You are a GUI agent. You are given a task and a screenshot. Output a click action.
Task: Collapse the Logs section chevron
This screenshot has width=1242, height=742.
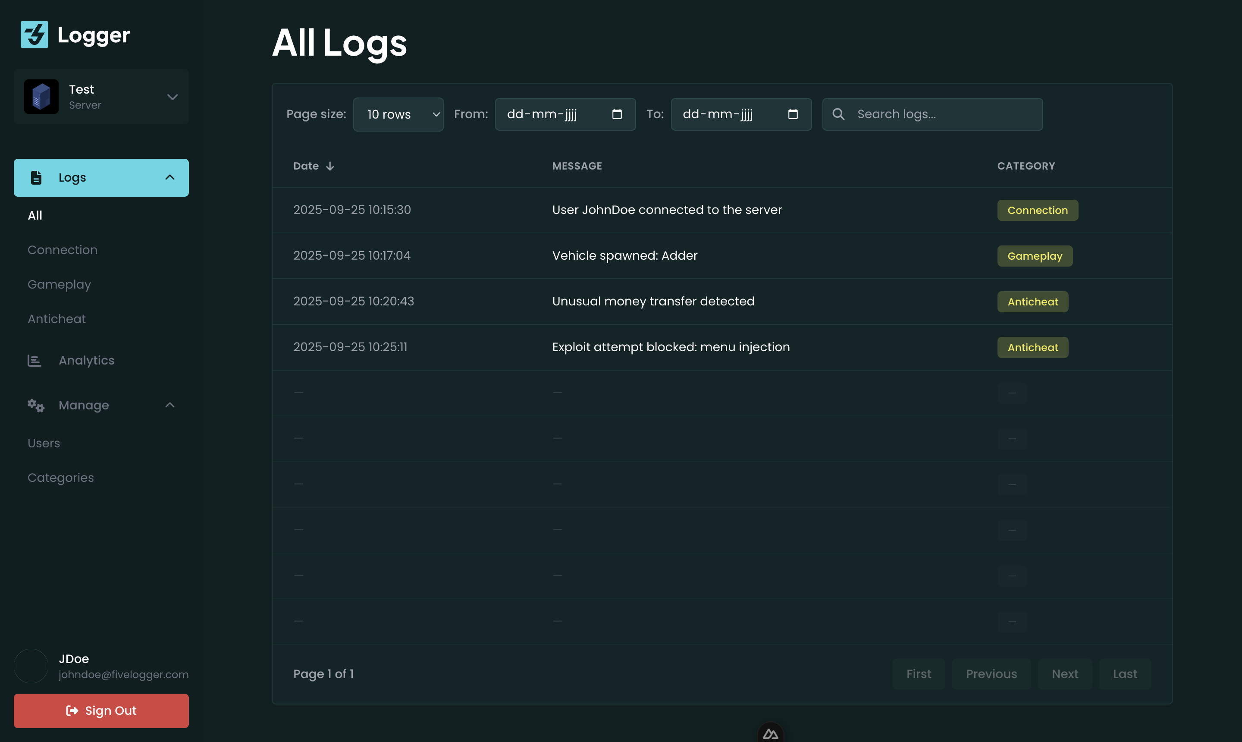pyautogui.click(x=169, y=177)
